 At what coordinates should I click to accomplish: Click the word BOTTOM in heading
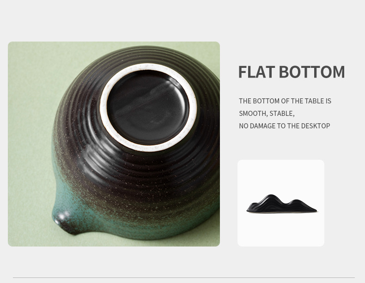pyautogui.click(x=312, y=72)
